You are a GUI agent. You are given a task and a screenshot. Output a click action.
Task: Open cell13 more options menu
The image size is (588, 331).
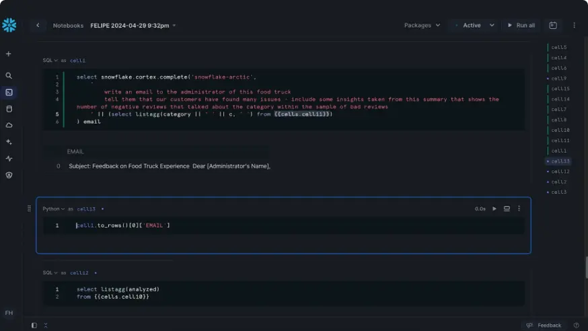(x=519, y=209)
